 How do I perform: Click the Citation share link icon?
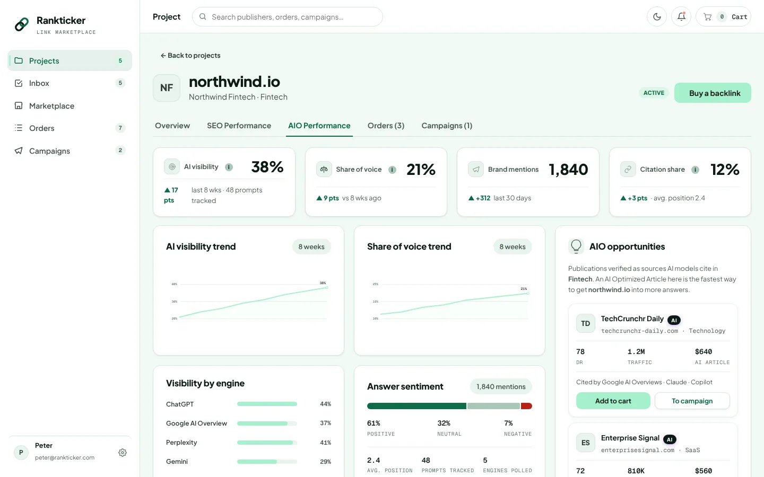[x=628, y=170]
